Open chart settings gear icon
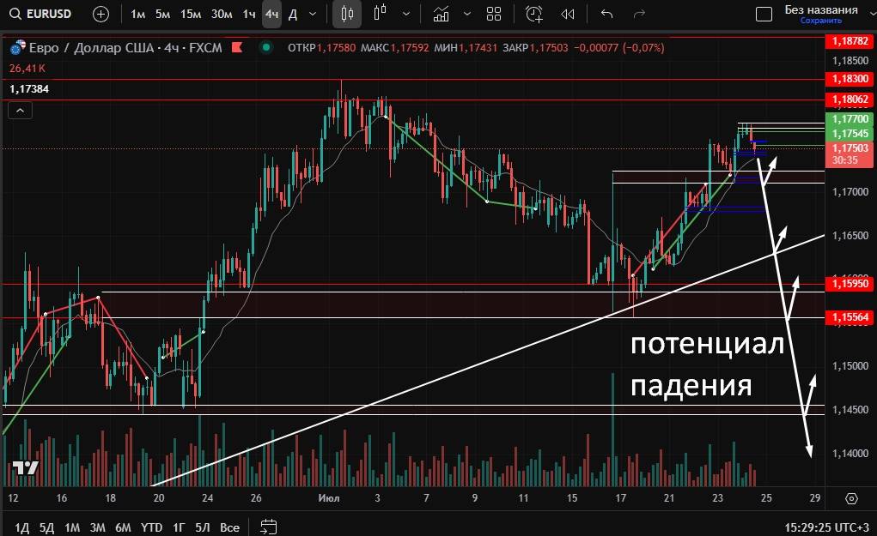 click(851, 498)
